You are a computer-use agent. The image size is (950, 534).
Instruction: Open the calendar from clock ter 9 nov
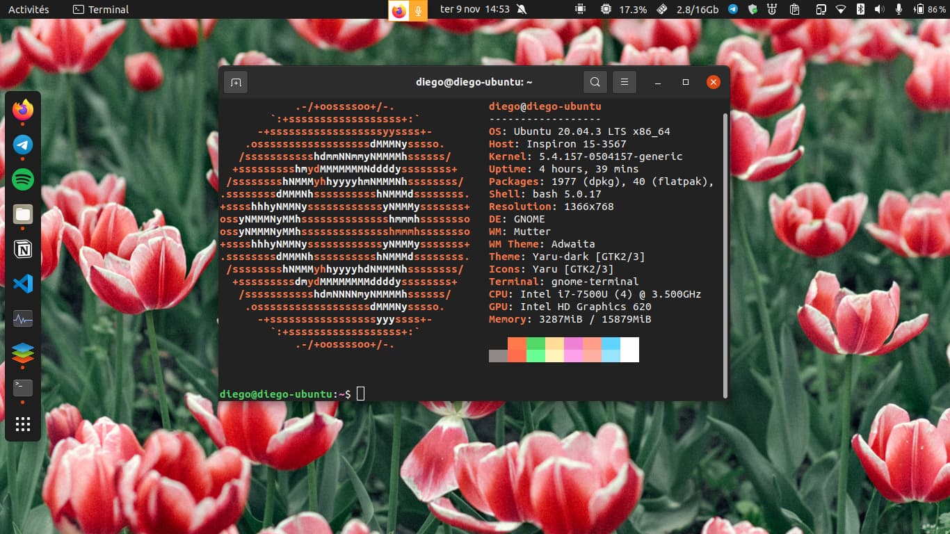point(475,10)
